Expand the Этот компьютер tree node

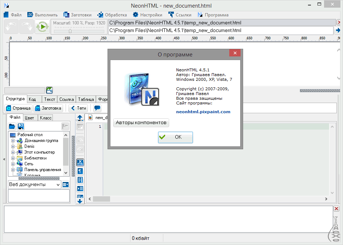[x=13, y=153]
